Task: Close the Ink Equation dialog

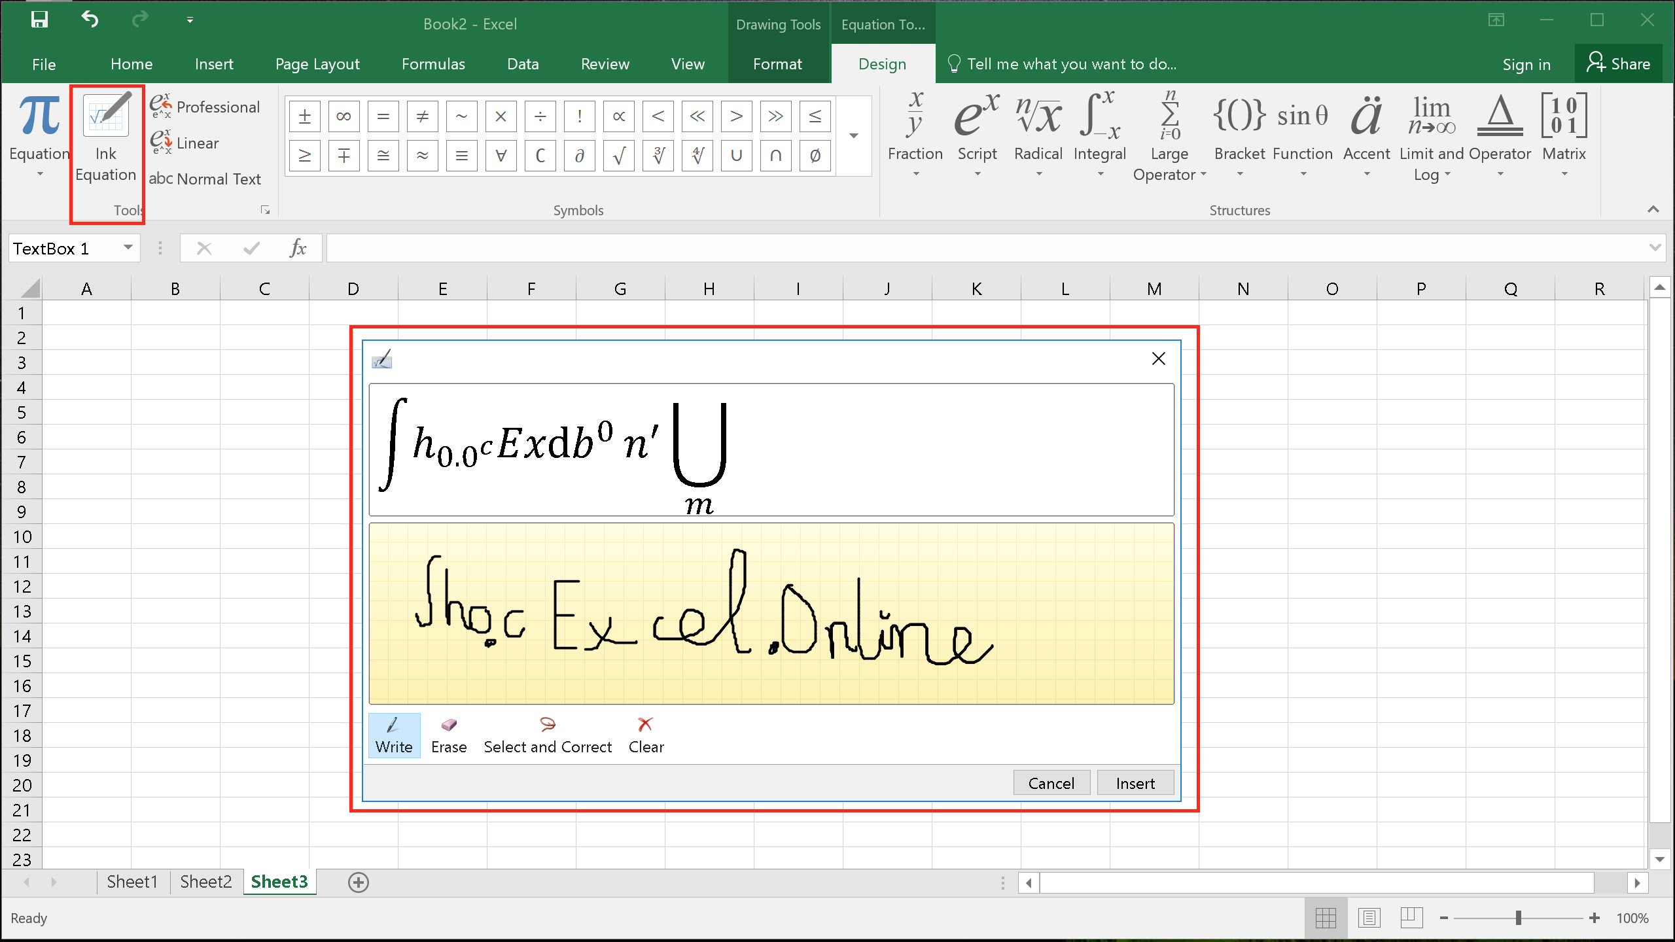Action: (x=1159, y=358)
